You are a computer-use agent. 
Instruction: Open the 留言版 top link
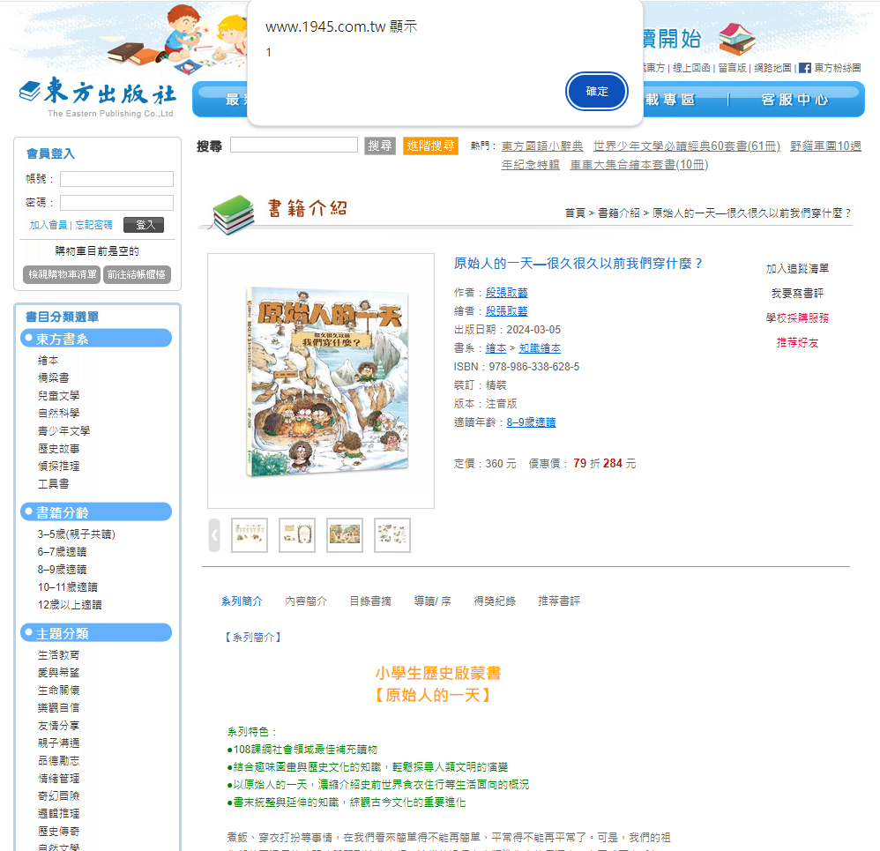[733, 68]
